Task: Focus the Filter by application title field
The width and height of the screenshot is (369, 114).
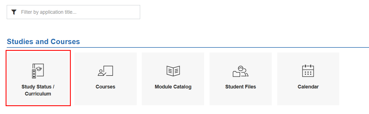Action: [x=79, y=12]
